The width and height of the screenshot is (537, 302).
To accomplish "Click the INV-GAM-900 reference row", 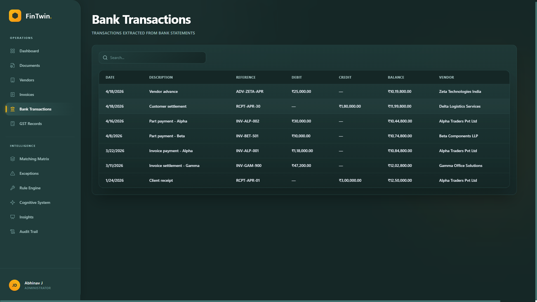I will click(249, 166).
